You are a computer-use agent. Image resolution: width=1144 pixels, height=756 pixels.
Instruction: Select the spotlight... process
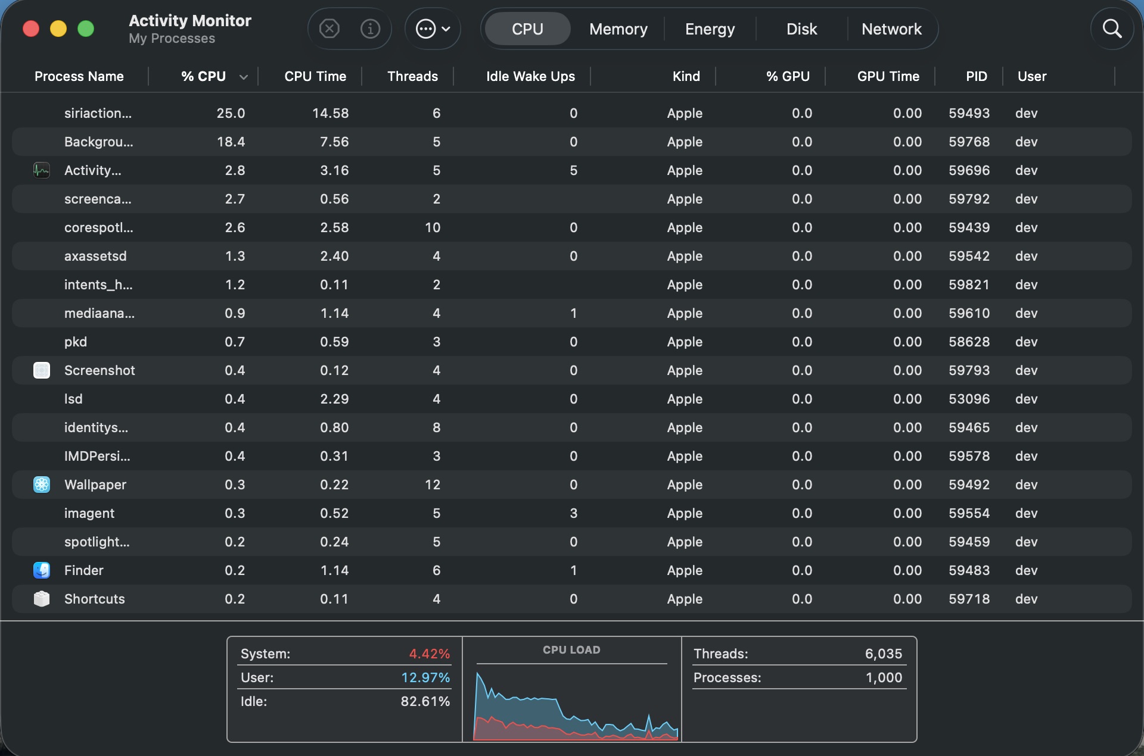[572, 542]
